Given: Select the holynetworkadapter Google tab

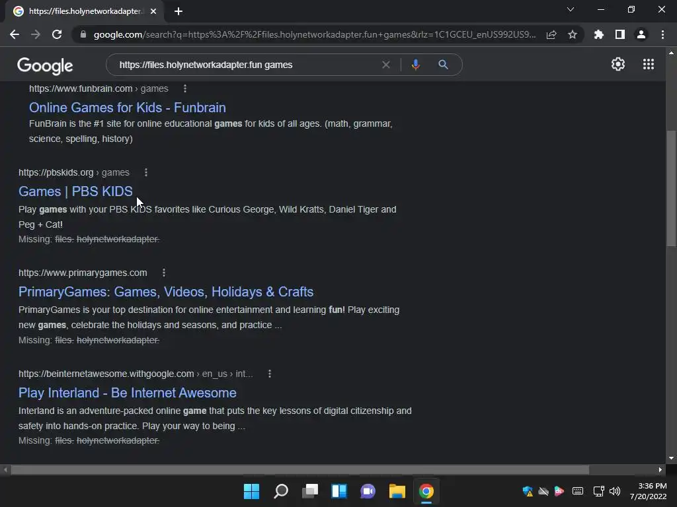Looking at the screenshot, I should pos(85,11).
